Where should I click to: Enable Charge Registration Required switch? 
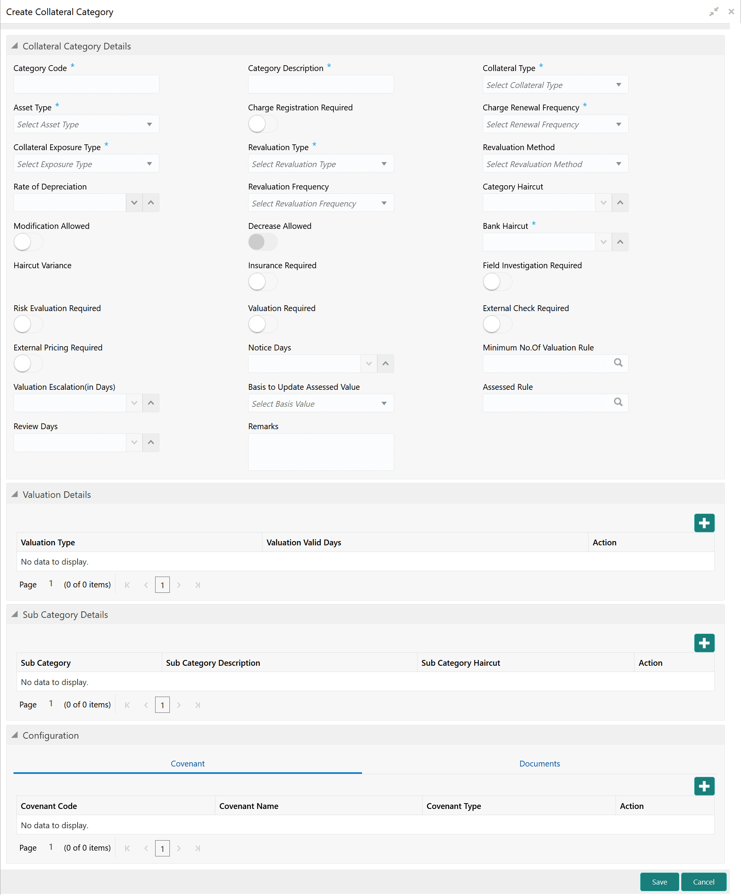(x=262, y=124)
